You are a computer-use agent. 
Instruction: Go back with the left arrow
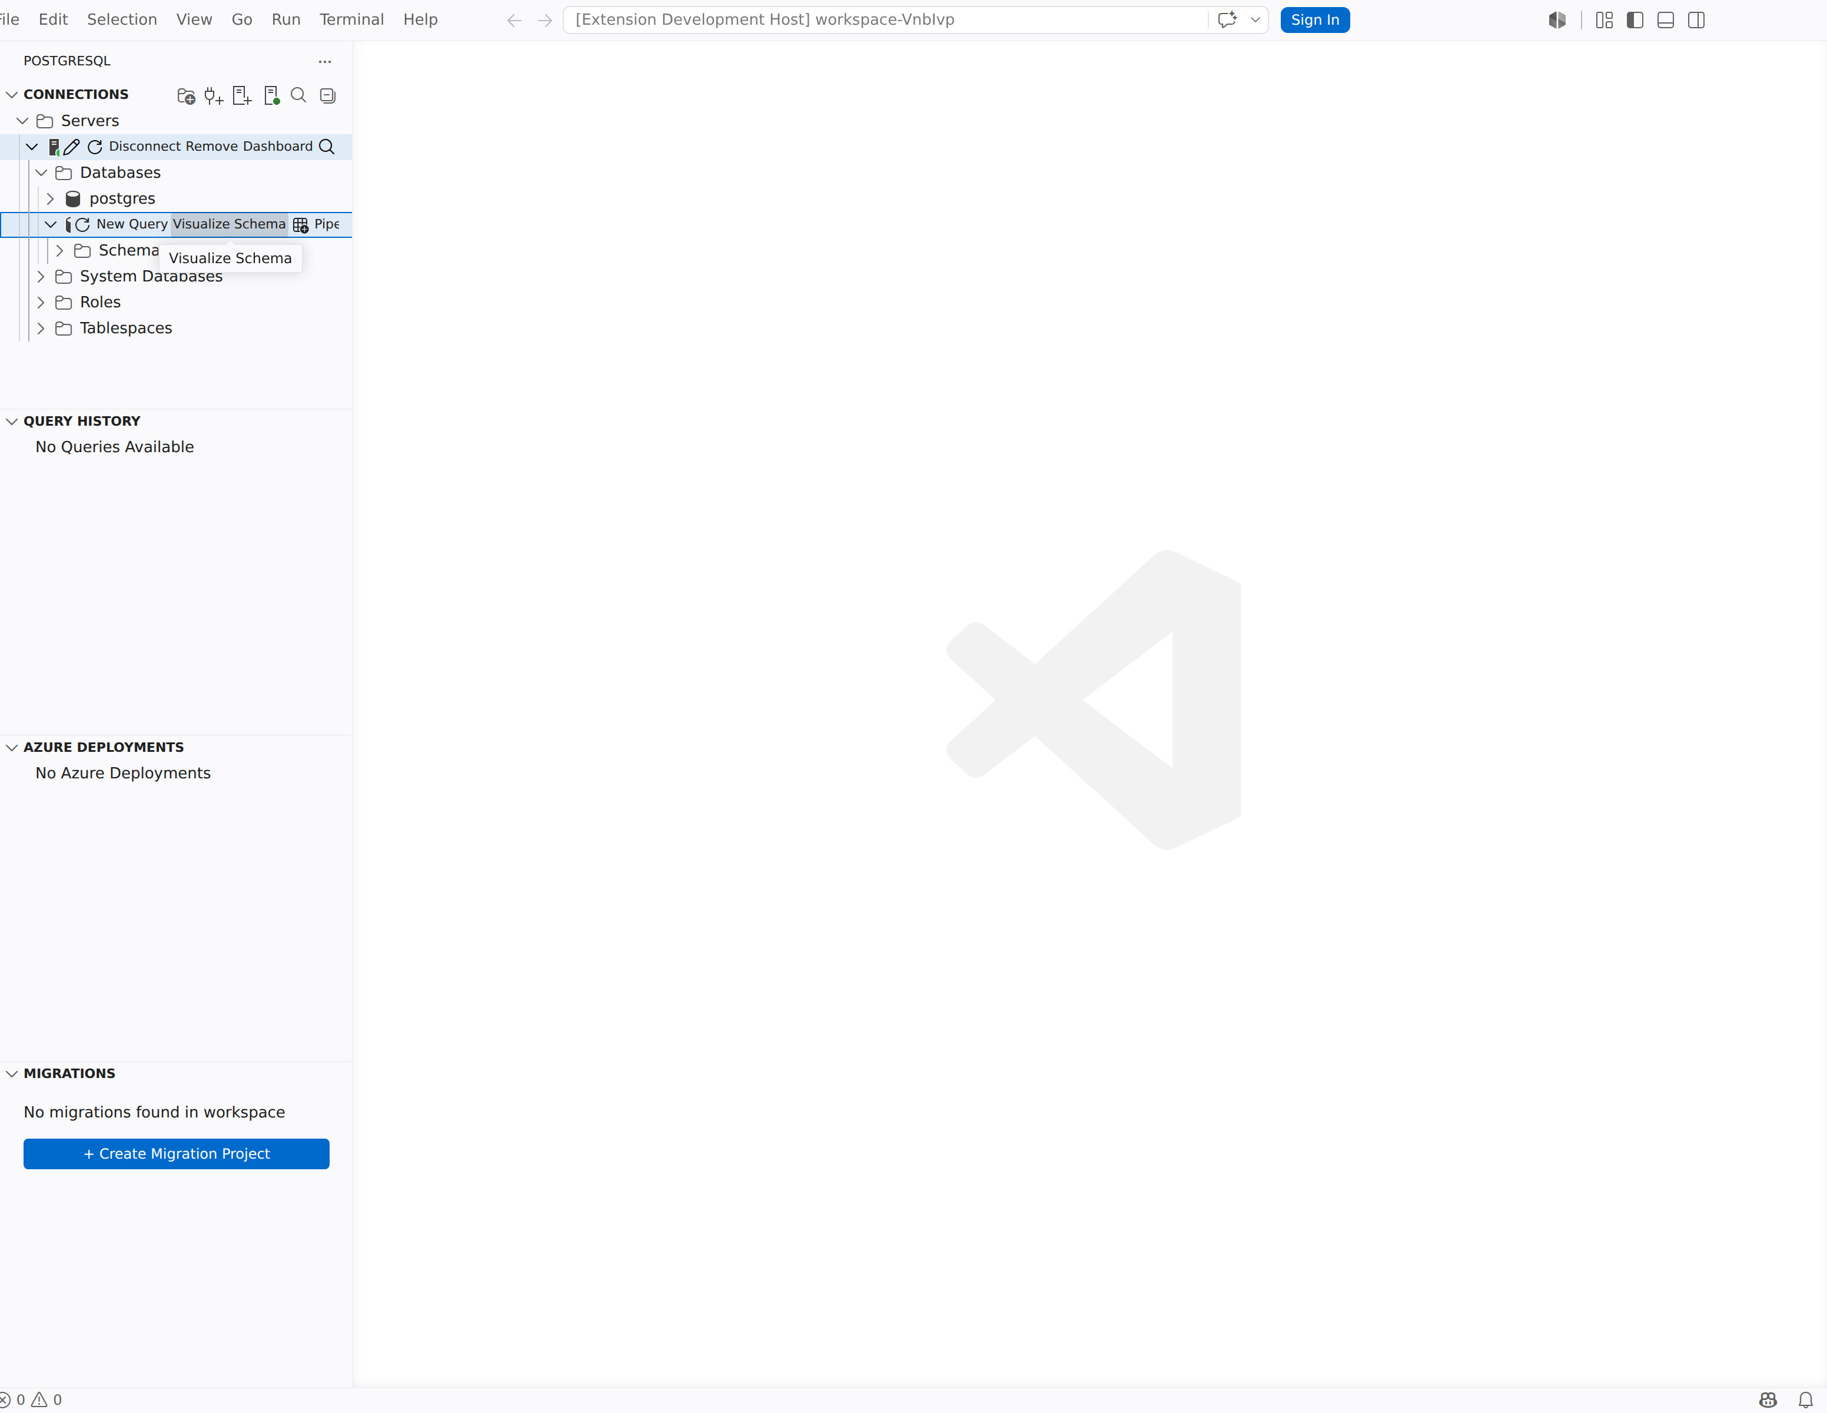click(514, 20)
